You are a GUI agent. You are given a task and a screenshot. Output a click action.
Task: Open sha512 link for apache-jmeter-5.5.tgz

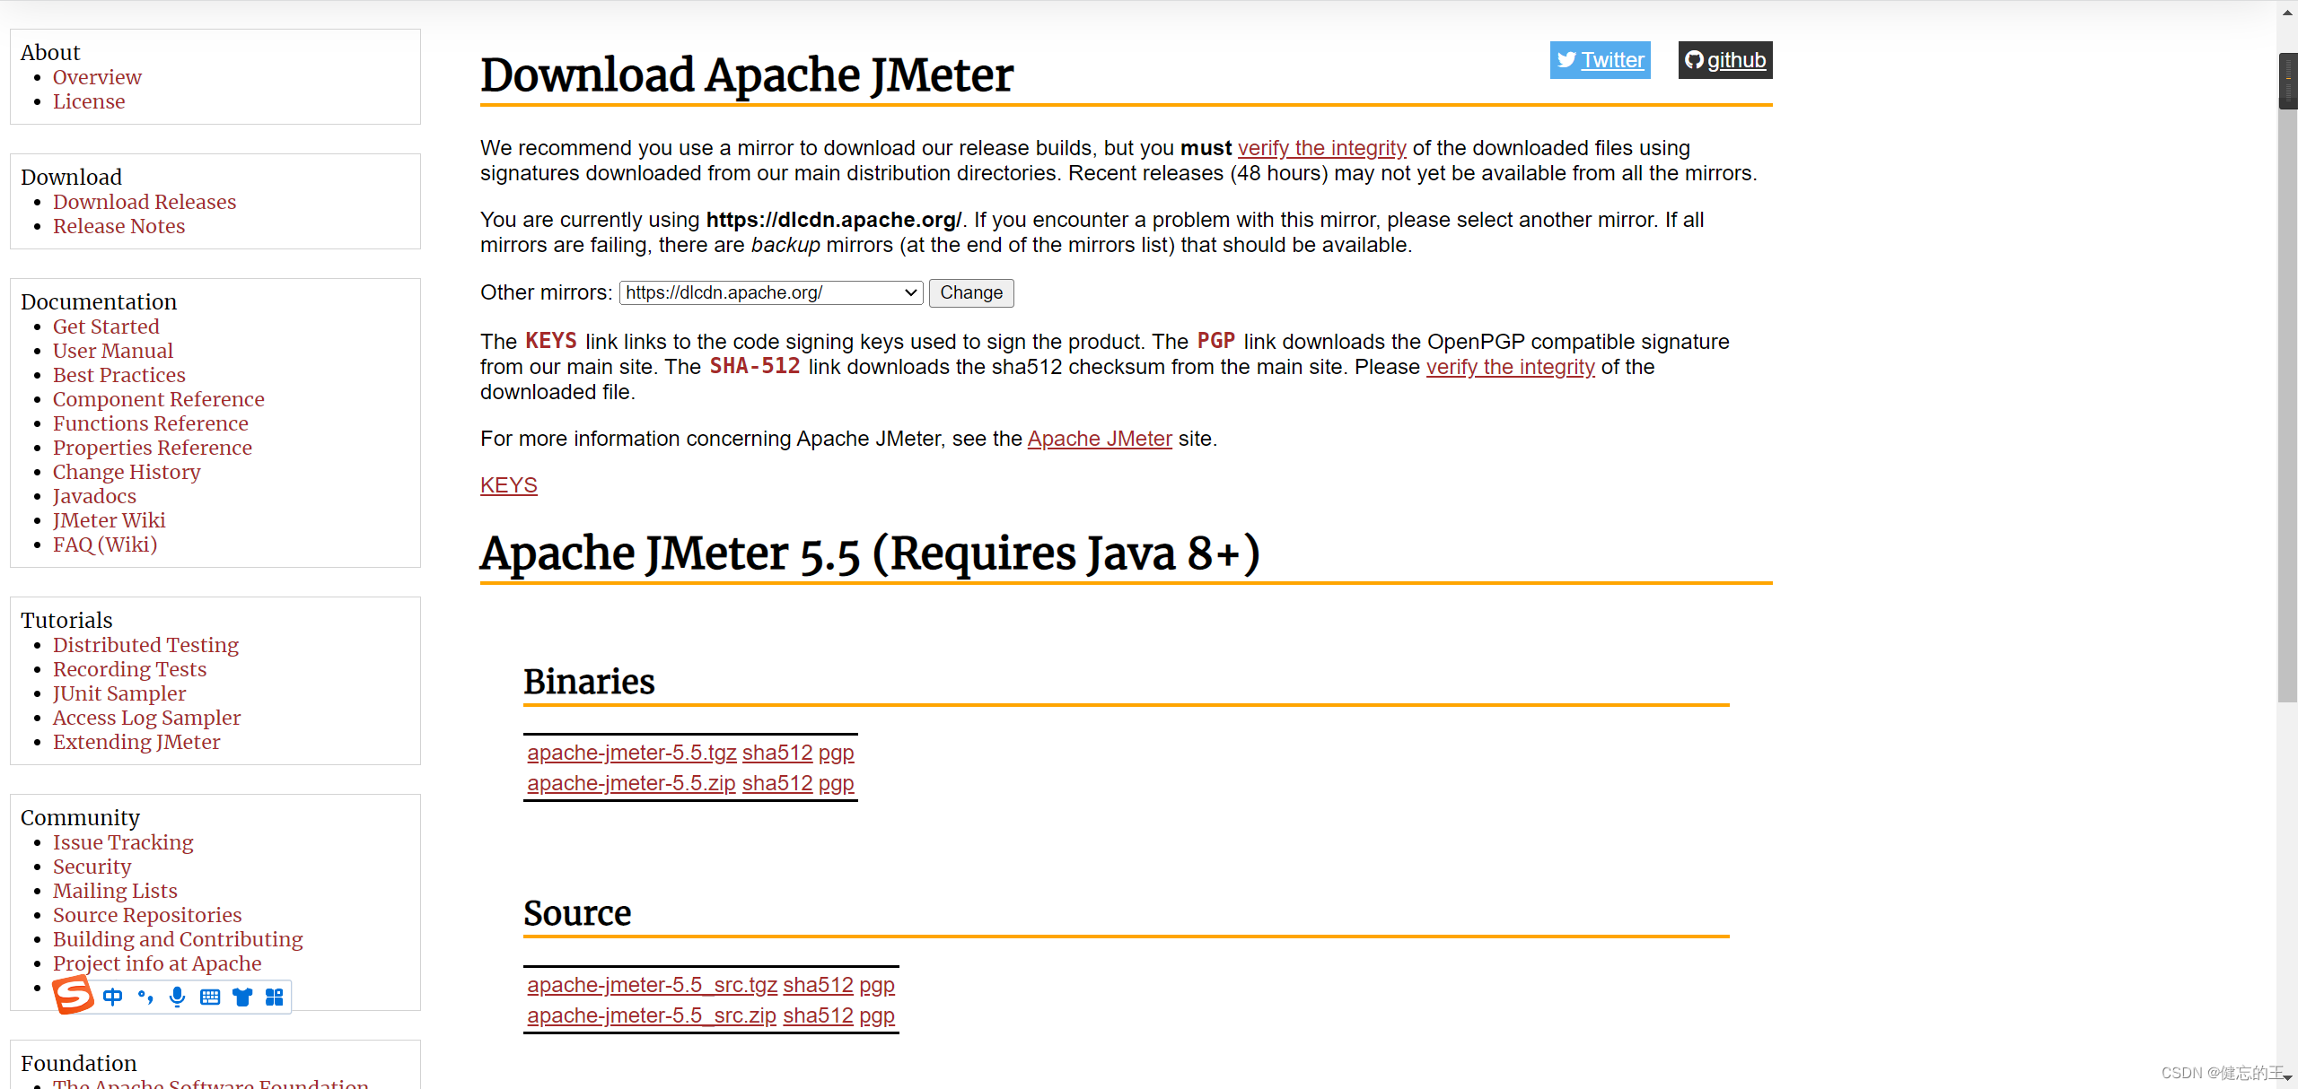[776, 753]
